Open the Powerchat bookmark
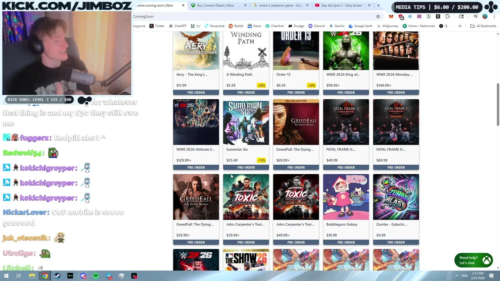500x281 pixels. [214, 26]
